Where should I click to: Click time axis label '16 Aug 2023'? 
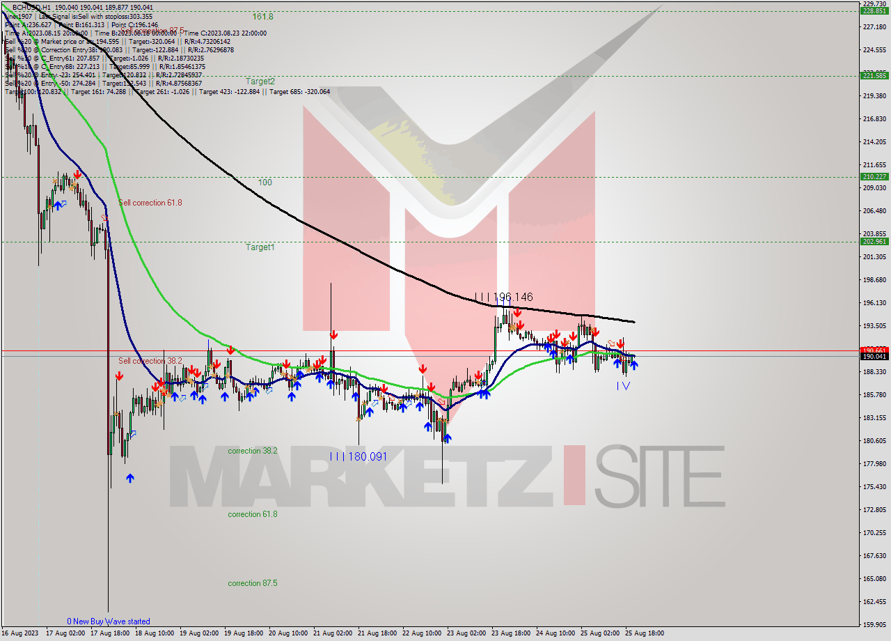[x=21, y=634]
